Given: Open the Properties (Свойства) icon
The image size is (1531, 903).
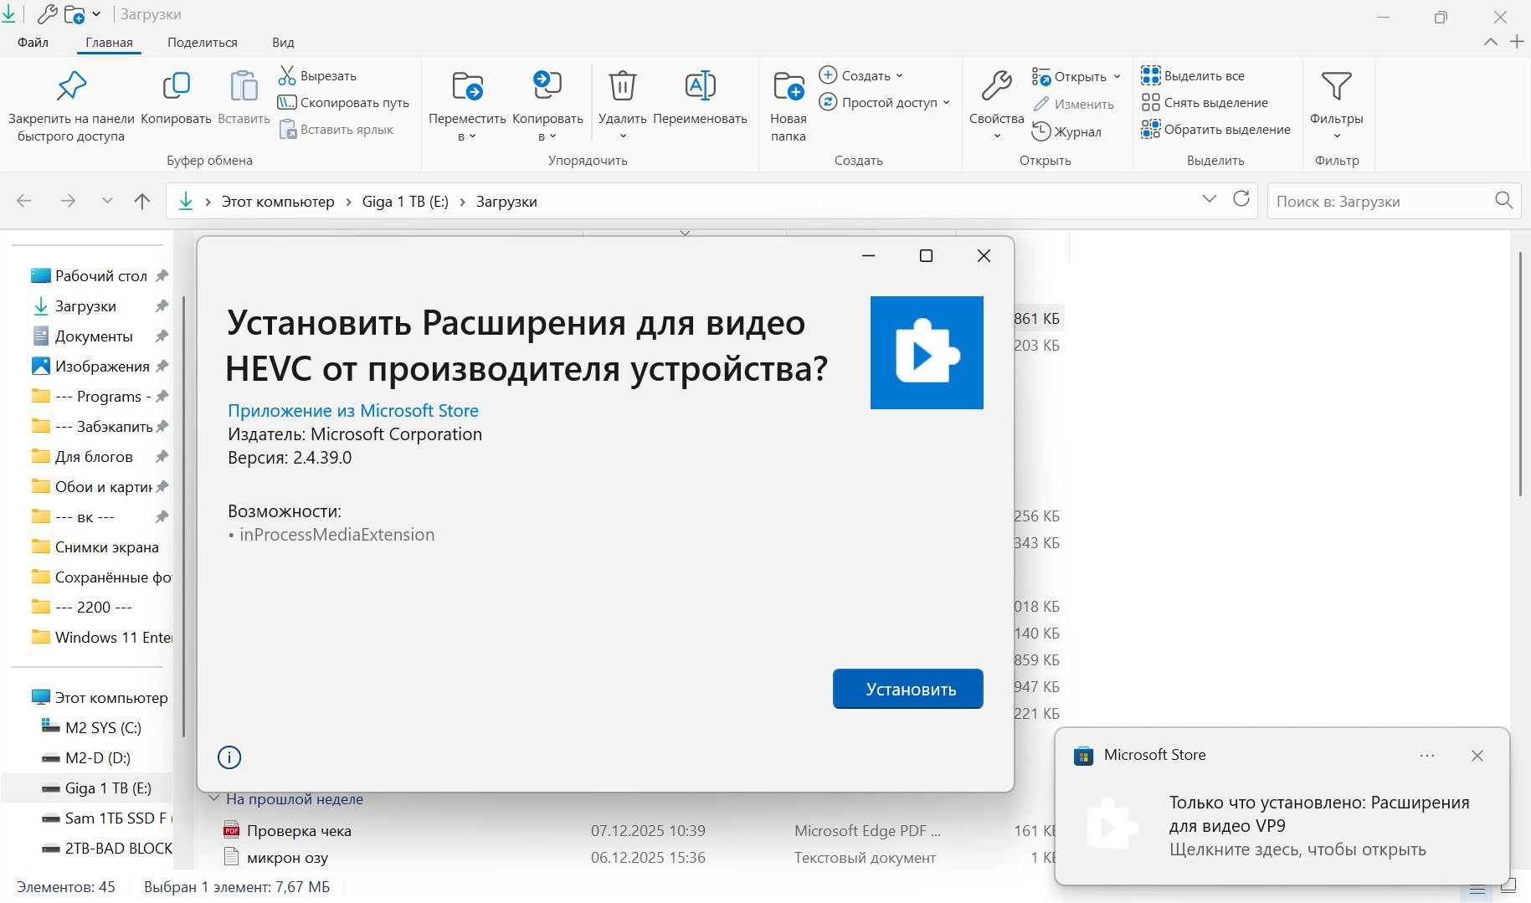Looking at the screenshot, I should tap(996, 86).
